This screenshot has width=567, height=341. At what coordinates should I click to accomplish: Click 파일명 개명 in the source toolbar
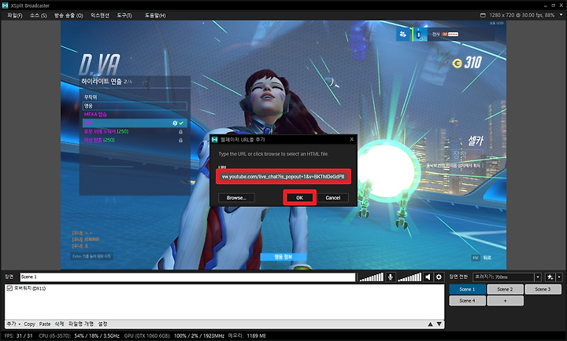coord(80,324)
